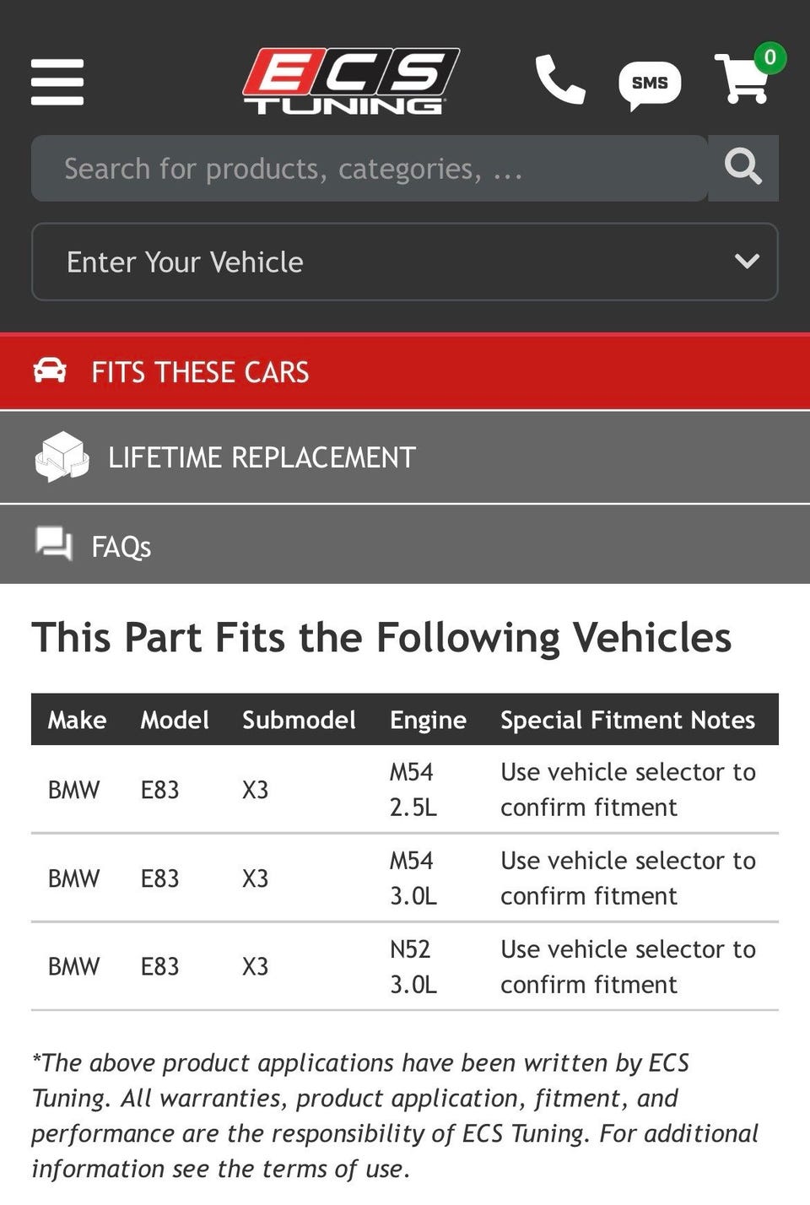Image resolution: width=810 pixels, height=1205 pixels.
Task: Click the Special Fitment Notes header
Action: click(628, 720)
